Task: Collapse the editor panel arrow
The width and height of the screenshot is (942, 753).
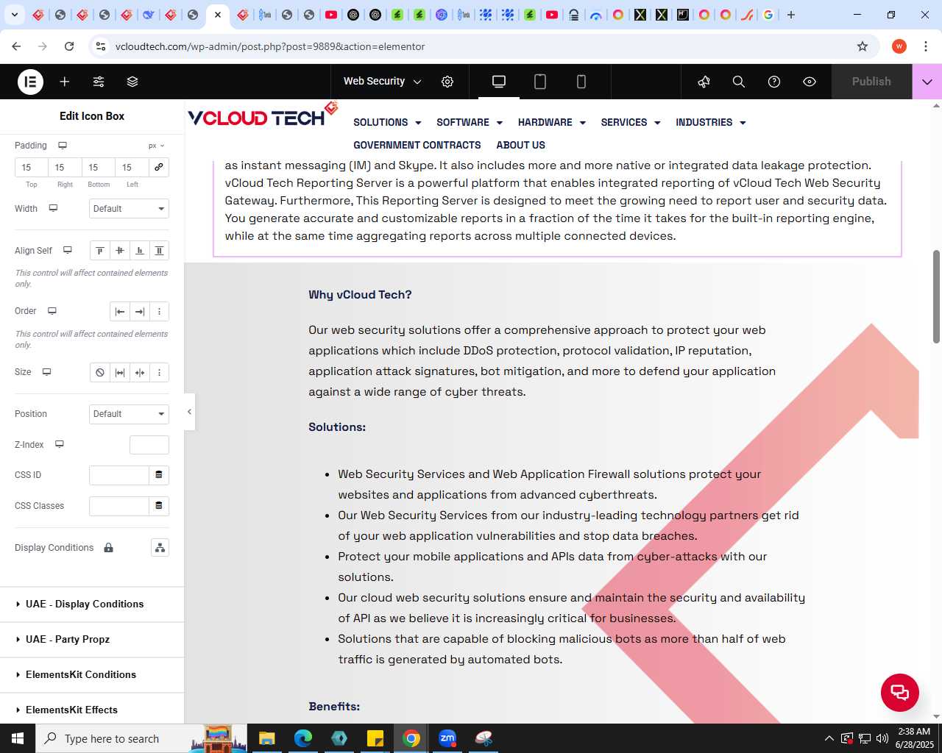Action: (189, 412)
